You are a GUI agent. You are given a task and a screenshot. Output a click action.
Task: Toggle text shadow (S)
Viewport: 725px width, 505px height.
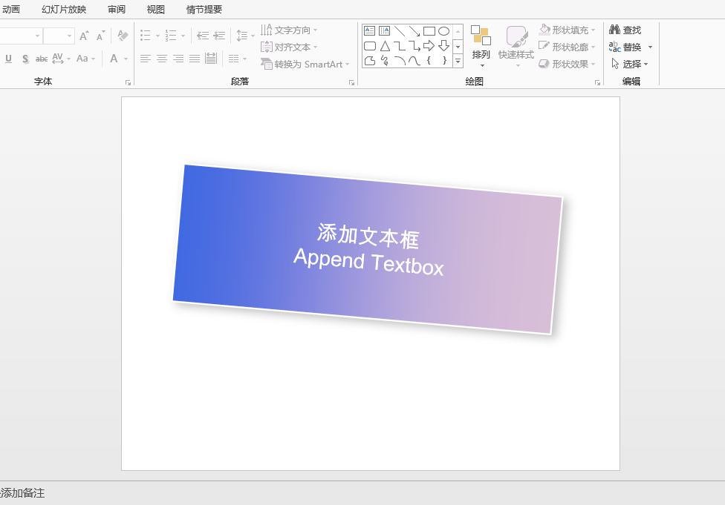click(x=25, y=59)
